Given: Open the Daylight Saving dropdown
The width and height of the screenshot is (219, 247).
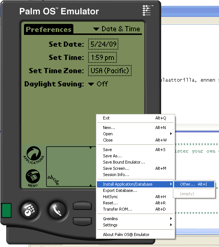Looking at the screenshot, I should tap(98, 84).
